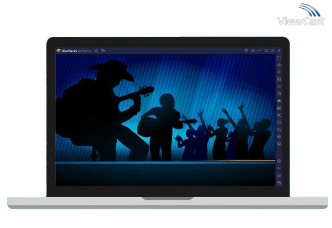Click the orange progress line under the crowd

[x=236, y=160]
